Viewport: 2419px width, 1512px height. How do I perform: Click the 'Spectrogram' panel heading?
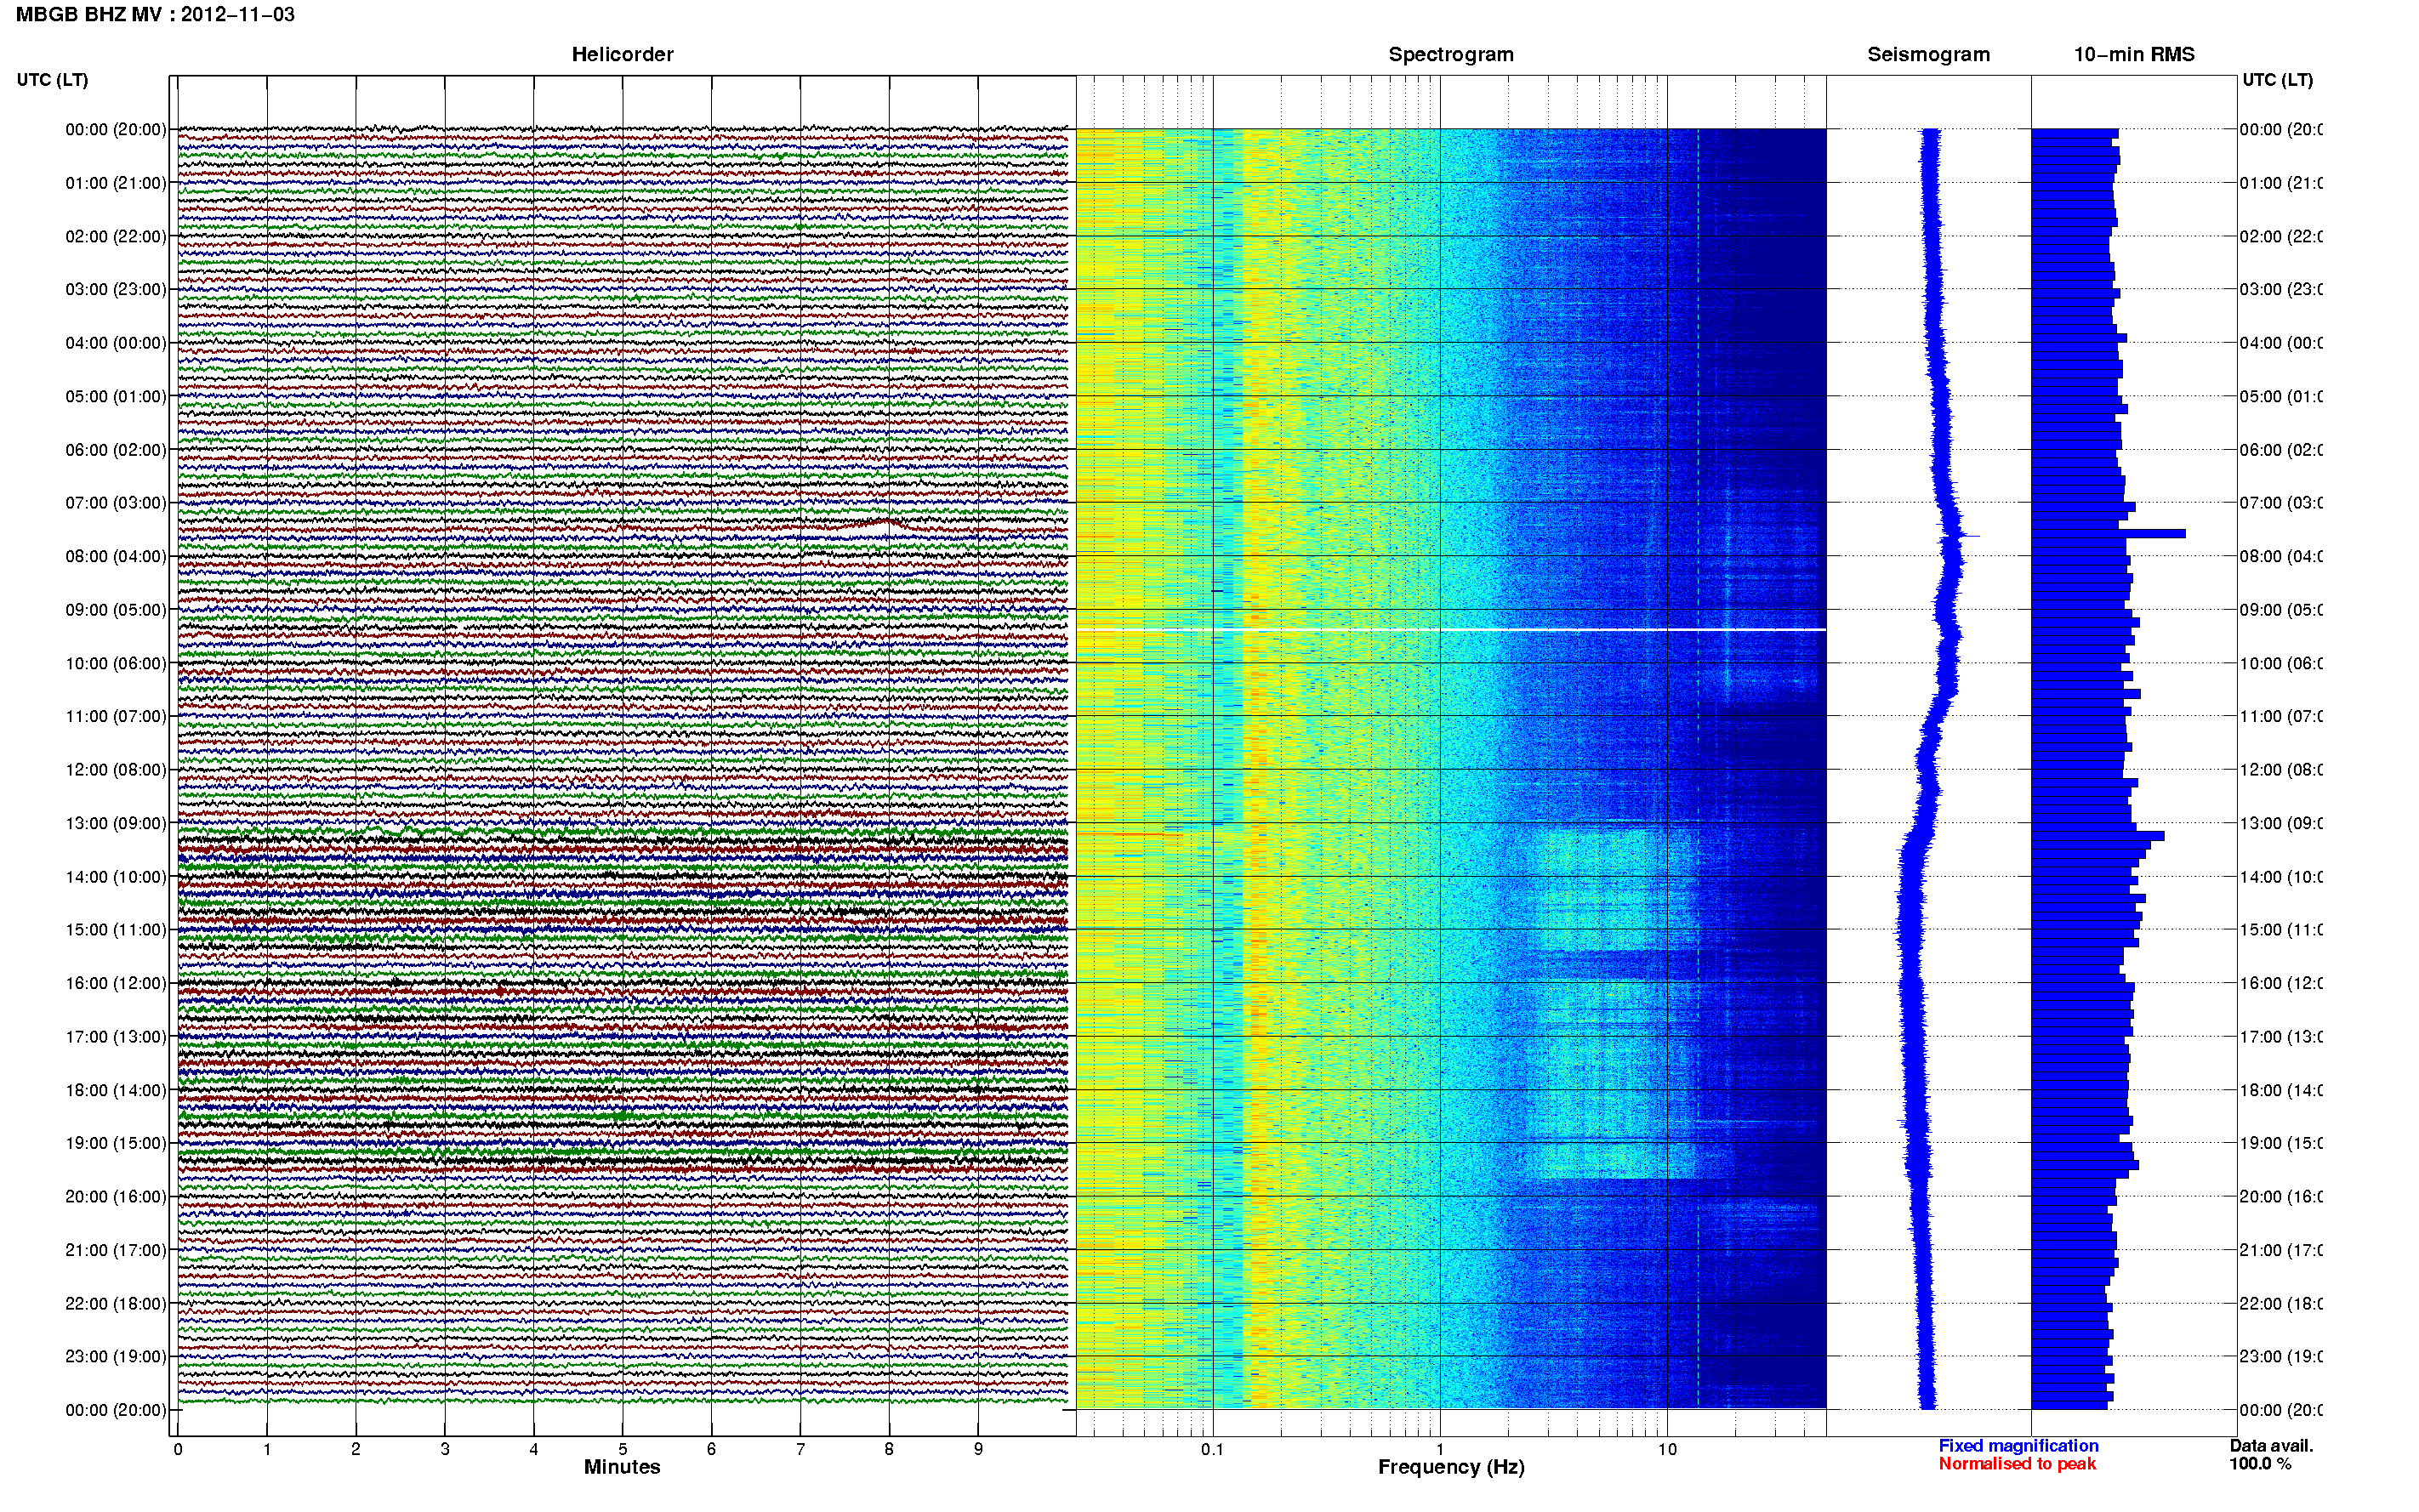click(1450, 55)
